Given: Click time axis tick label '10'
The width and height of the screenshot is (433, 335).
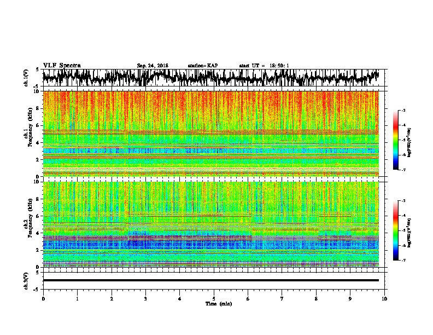Looking at the screenshot, I should coord(384,299).
